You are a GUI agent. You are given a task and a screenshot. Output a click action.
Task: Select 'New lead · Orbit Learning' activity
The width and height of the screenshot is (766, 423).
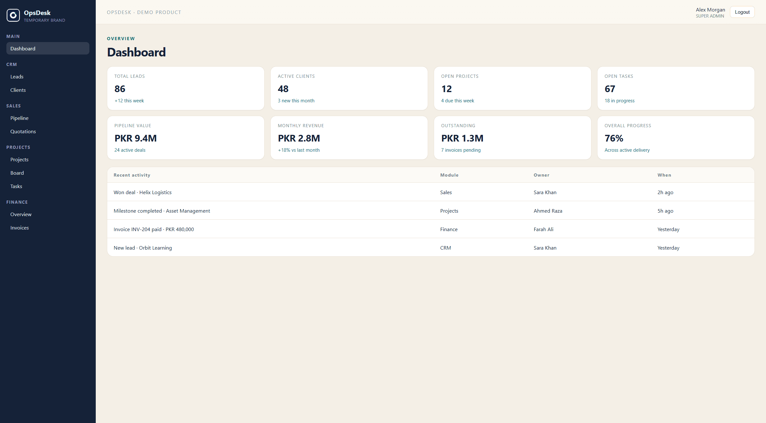(143, 248)
